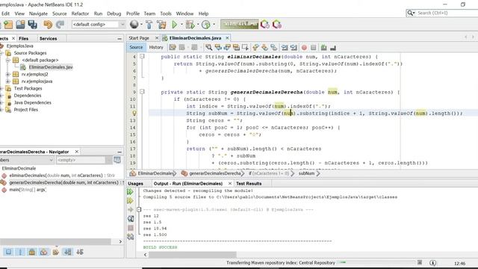
Task: Click the Shift Line Right icon
Action: 294,47
